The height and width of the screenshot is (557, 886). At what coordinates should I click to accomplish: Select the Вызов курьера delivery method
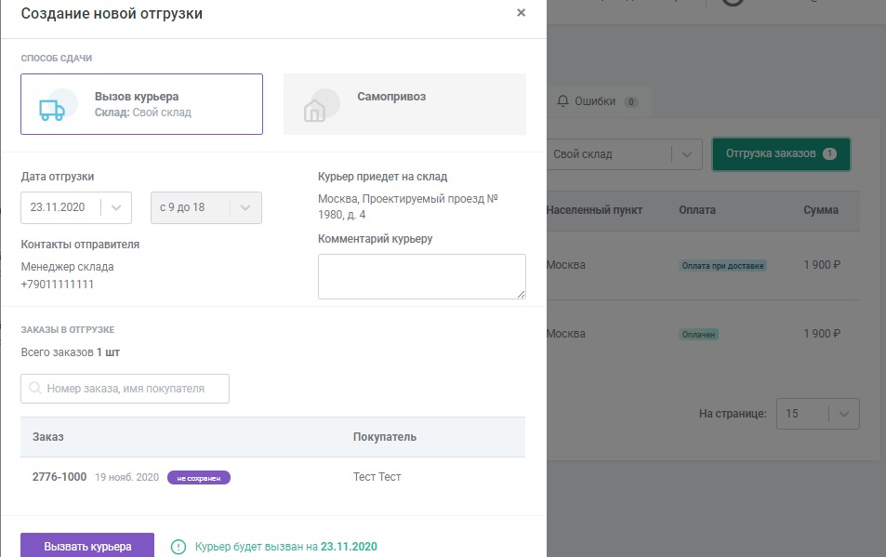pyautogui.click(x=142, y=104)
